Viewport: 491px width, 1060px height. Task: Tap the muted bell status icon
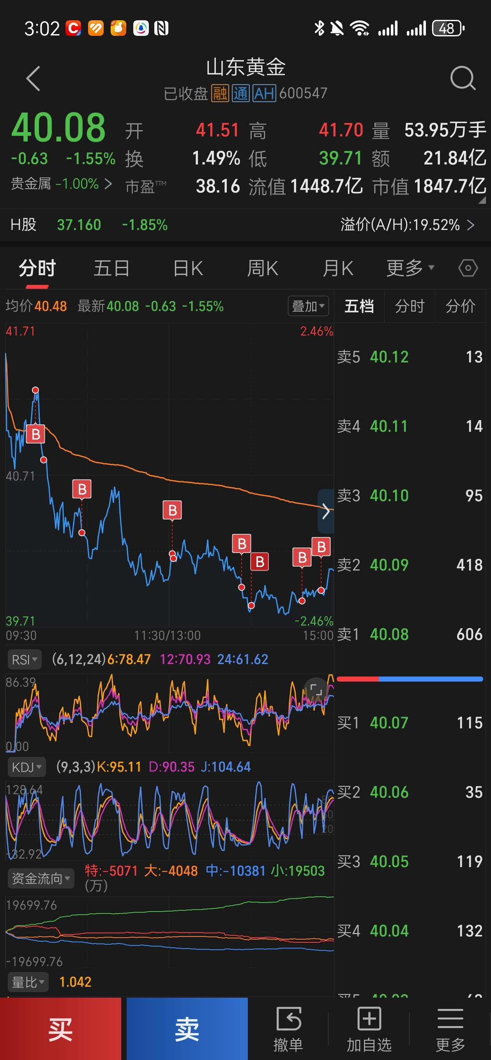(x=337, y=28)
